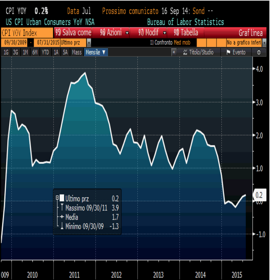Collapse the legend tree with minus box
Image resolution: width=270 pixels, height=280 pixels.
(57, 198)
